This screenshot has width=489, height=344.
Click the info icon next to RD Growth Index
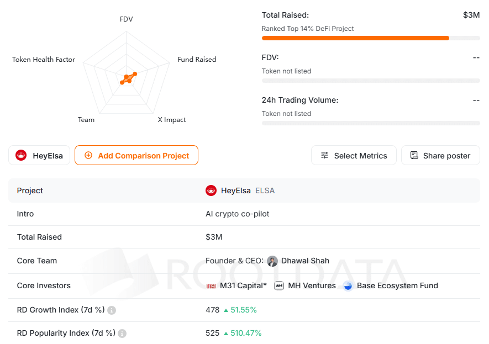point(112,310)
